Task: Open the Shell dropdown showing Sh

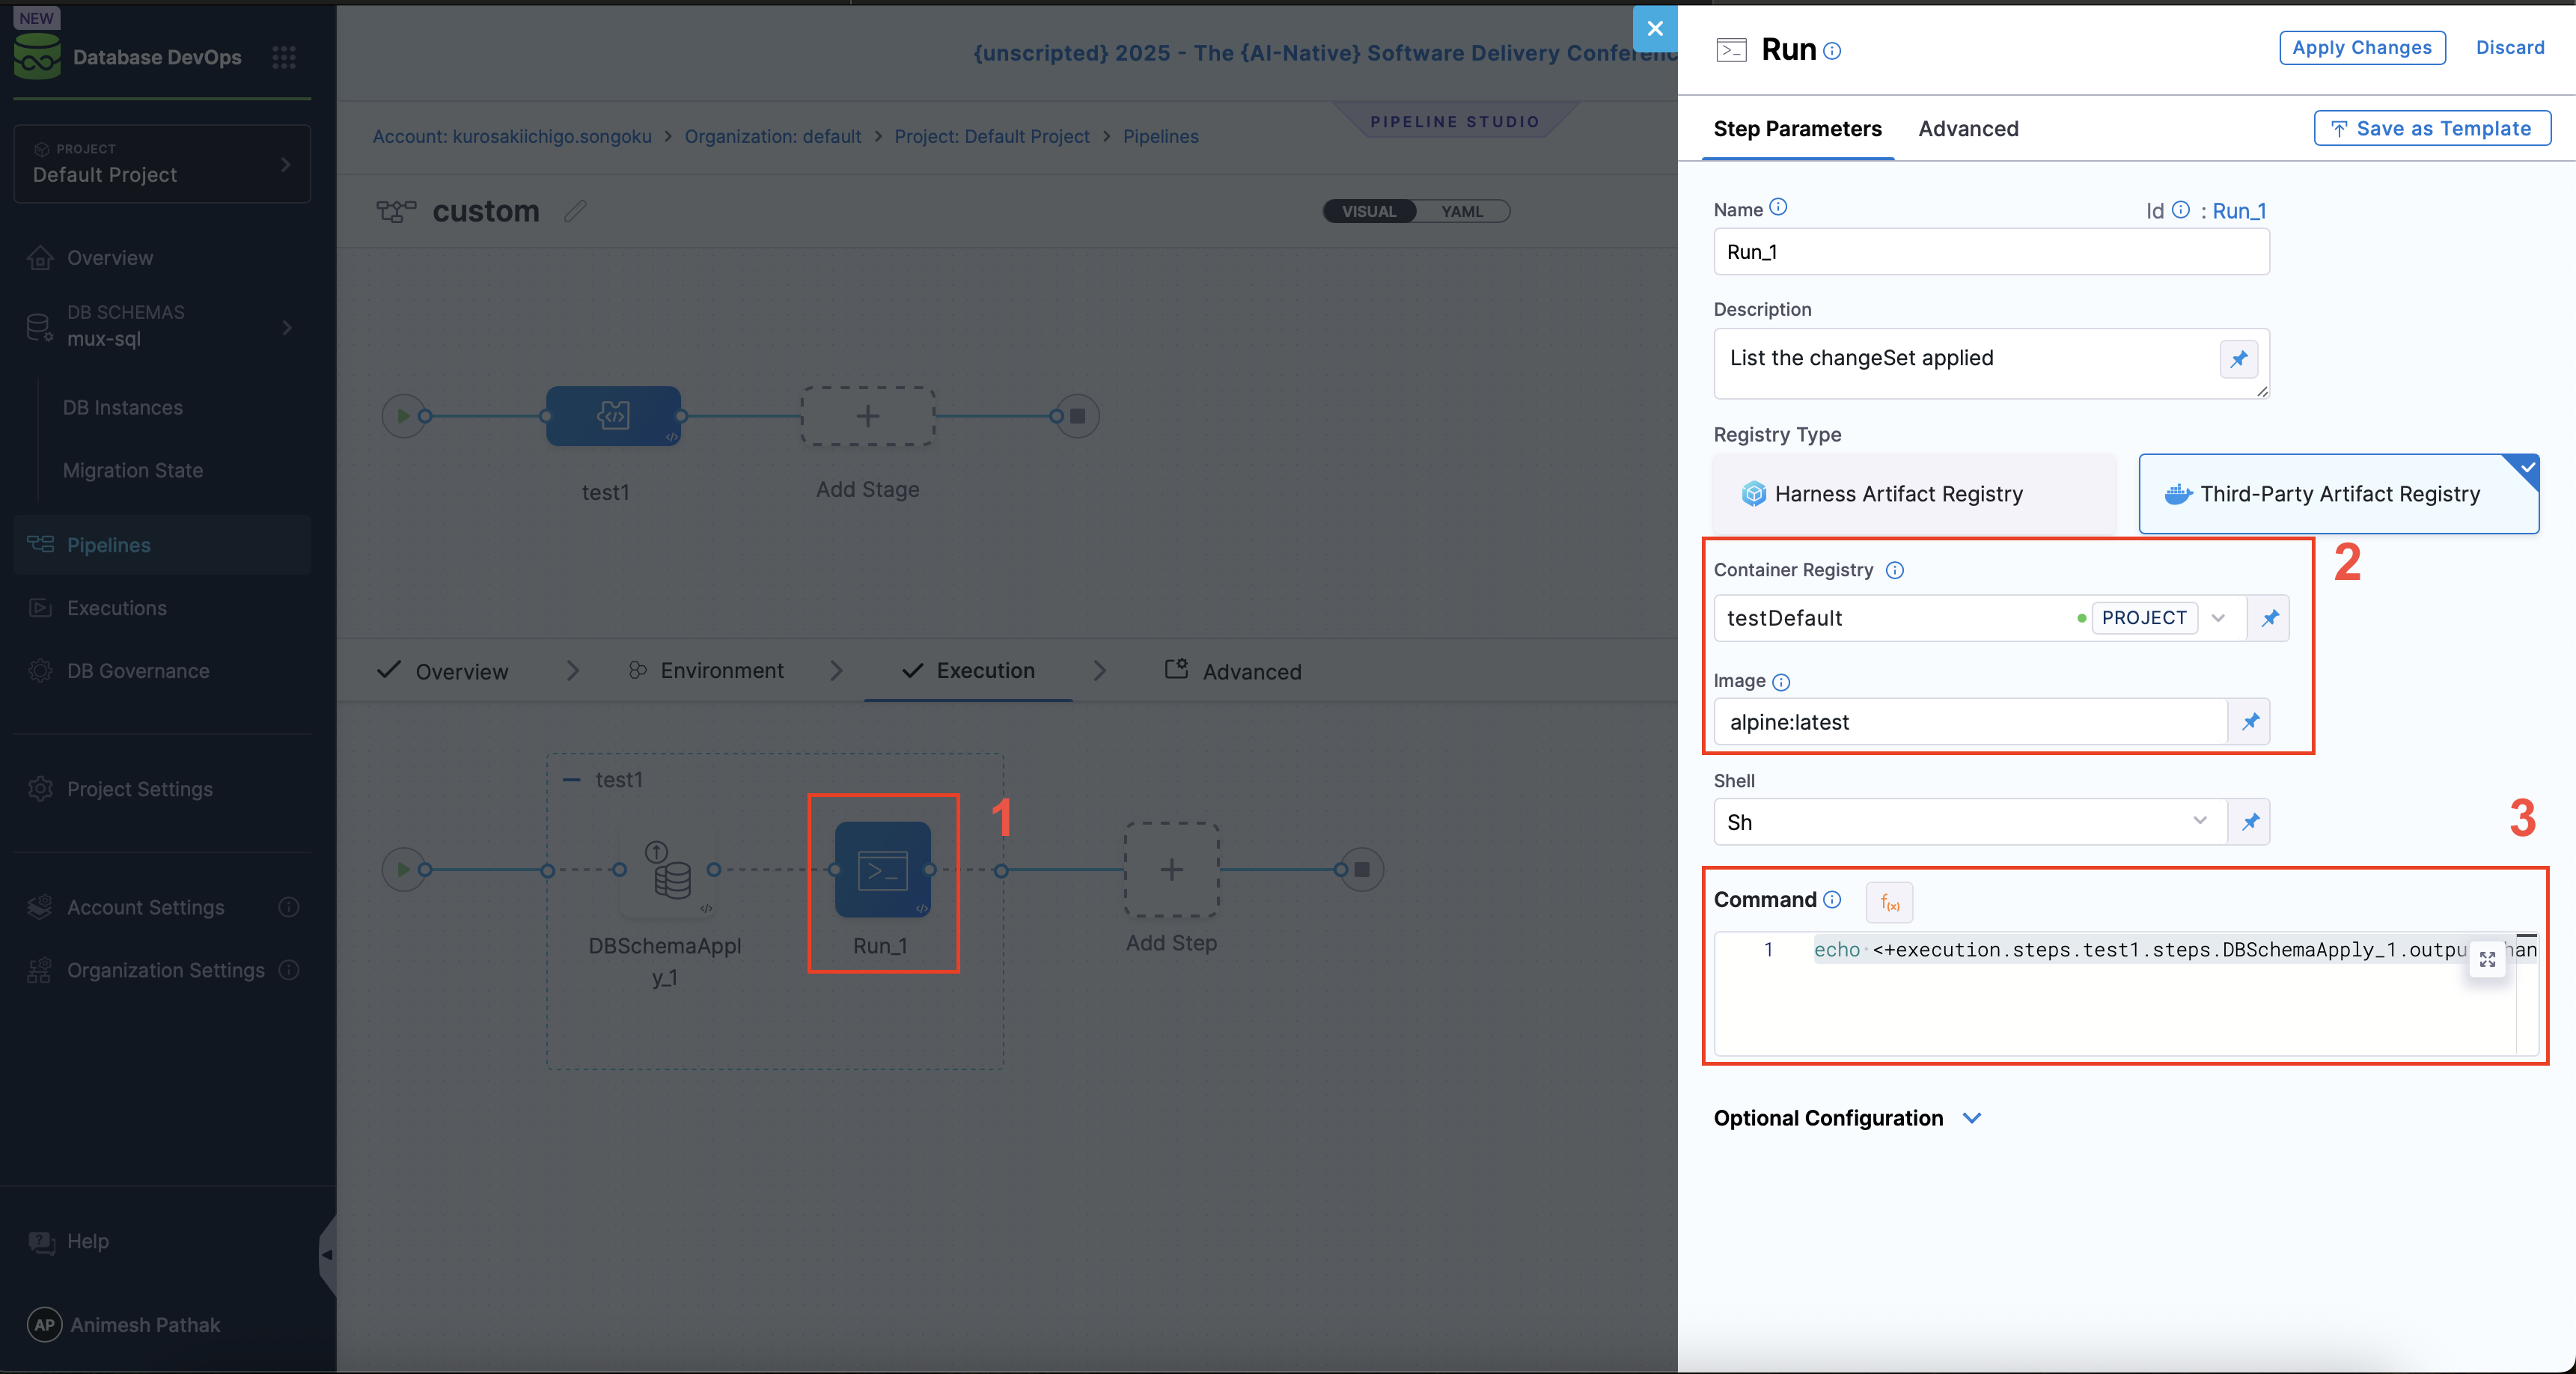Action: pos(1969,822)
